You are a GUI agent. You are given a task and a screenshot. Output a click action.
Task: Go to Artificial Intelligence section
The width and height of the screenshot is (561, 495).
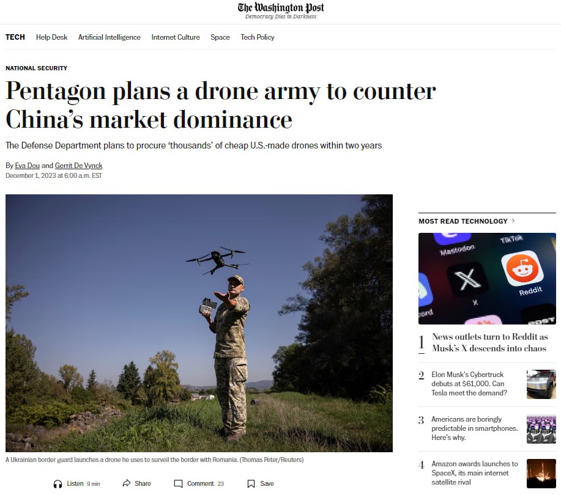tap(109, 37)
